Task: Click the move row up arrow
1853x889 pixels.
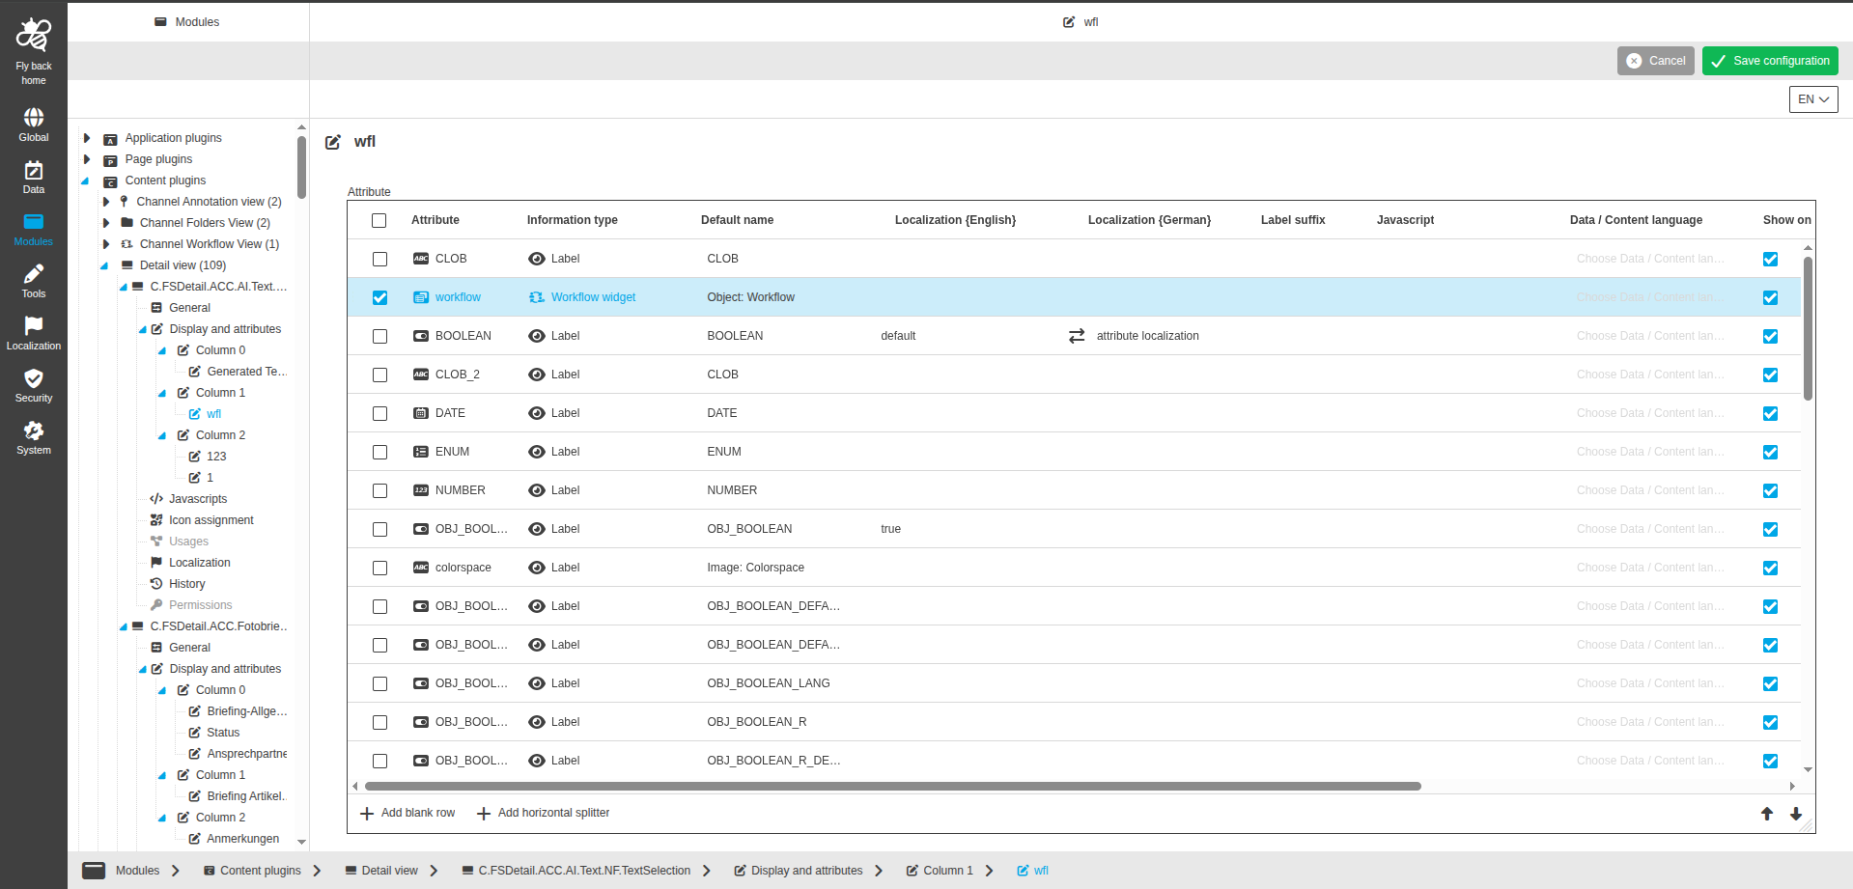Action: click(x=1767, y=814)
